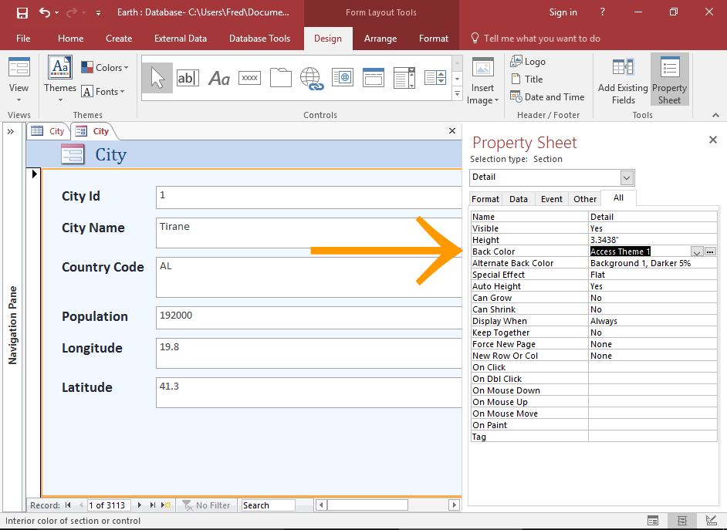This screenshot has width=727, height=530.
Task: Choose the Label control tool
Action: [x=219, y=77]
